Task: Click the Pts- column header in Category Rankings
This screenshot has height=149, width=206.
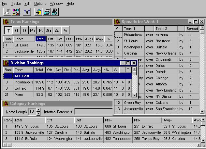Action: 147,120
